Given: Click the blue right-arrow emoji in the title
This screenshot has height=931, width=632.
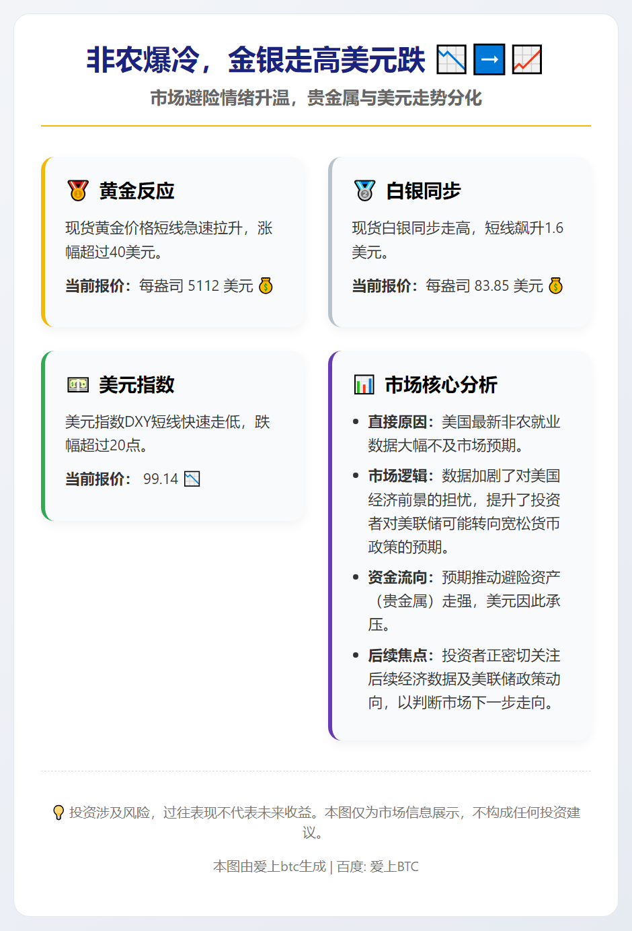Looking at the screenshot, I should point(489,60).
